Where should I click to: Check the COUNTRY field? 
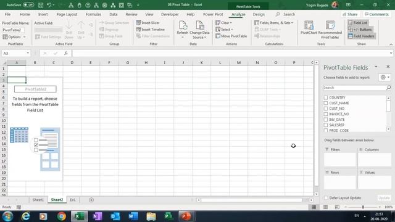tap(326, 97)
